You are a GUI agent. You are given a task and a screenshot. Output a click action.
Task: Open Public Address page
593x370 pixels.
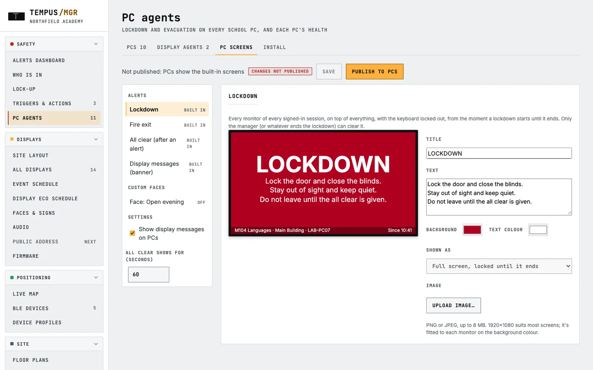pos(54,242)
